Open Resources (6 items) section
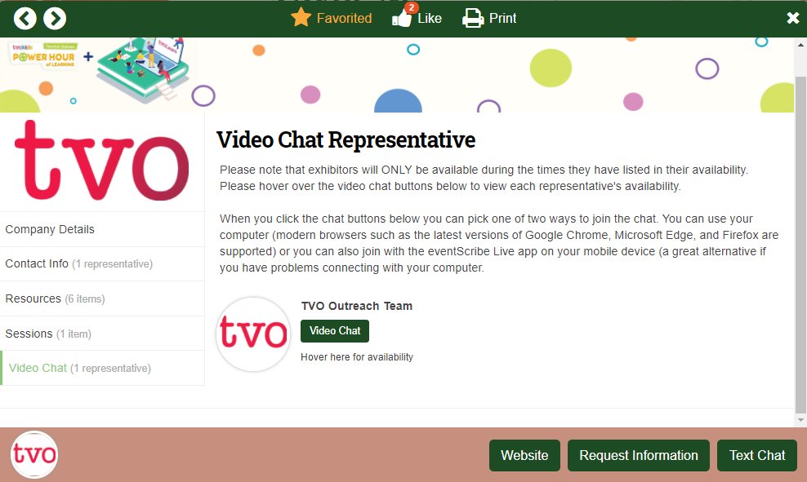This screenshot has height=482, width=807. (102, 298)
